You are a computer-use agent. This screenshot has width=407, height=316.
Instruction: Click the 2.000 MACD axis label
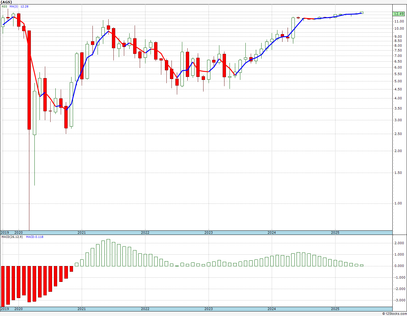pos(399,243)
